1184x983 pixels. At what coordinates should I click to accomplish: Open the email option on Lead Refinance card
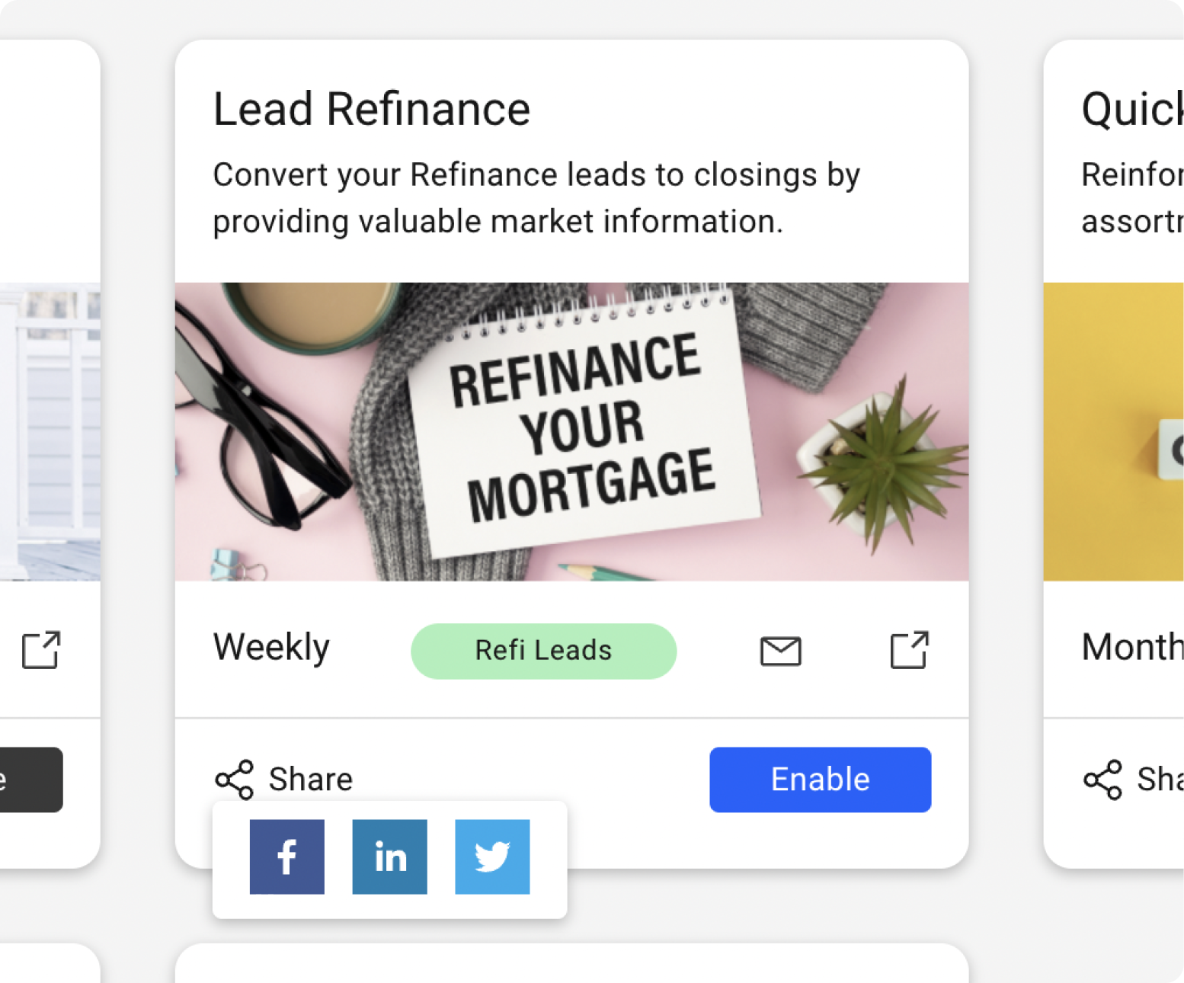point(780,651)
